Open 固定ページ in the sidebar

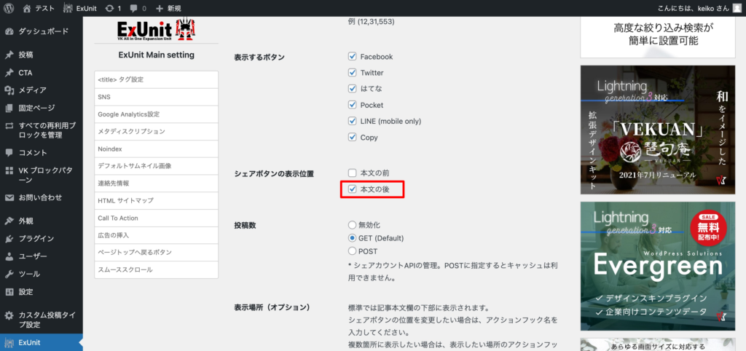[42, 108]
